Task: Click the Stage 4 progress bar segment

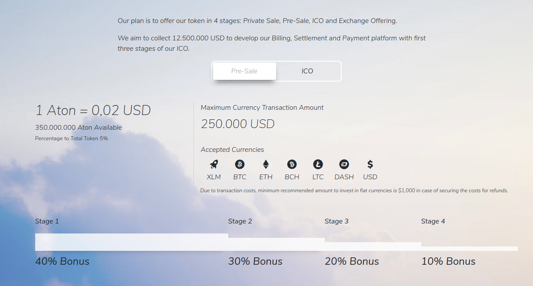Action: tap(470, 249)
